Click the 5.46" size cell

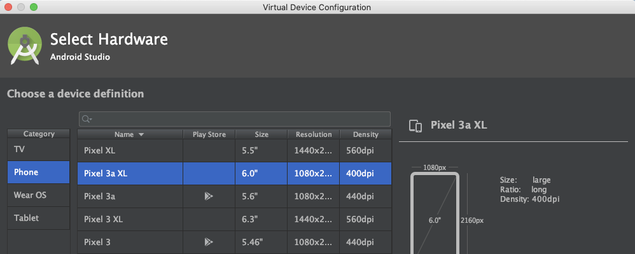(x=262, y=243)
